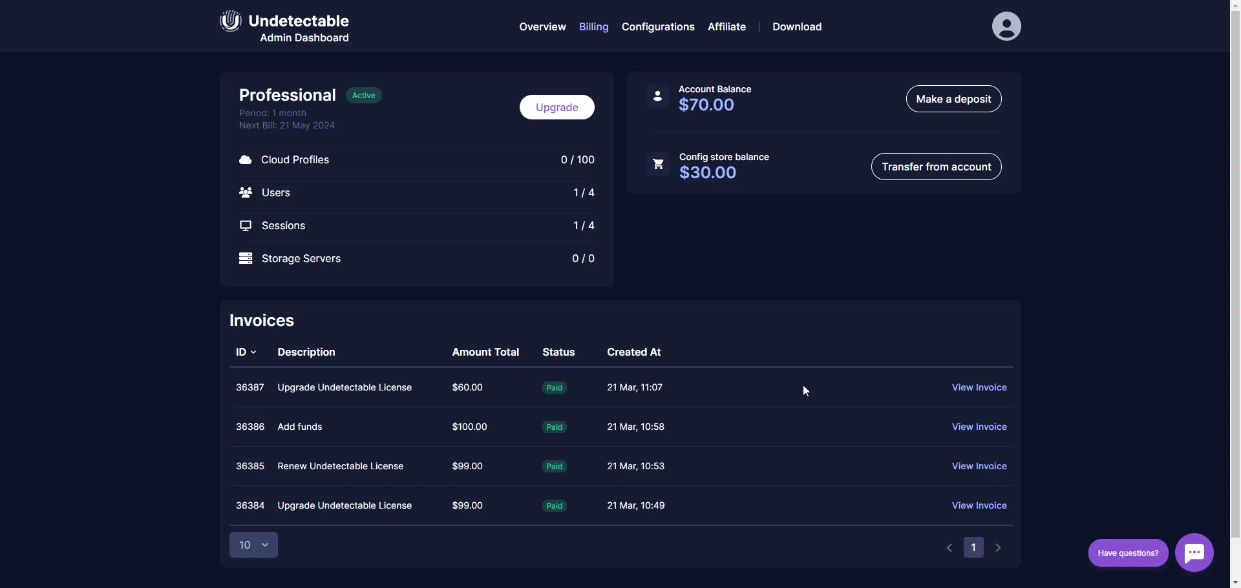
Task: Click the scrollbar down arrow
Action: tap(1235, 582)
